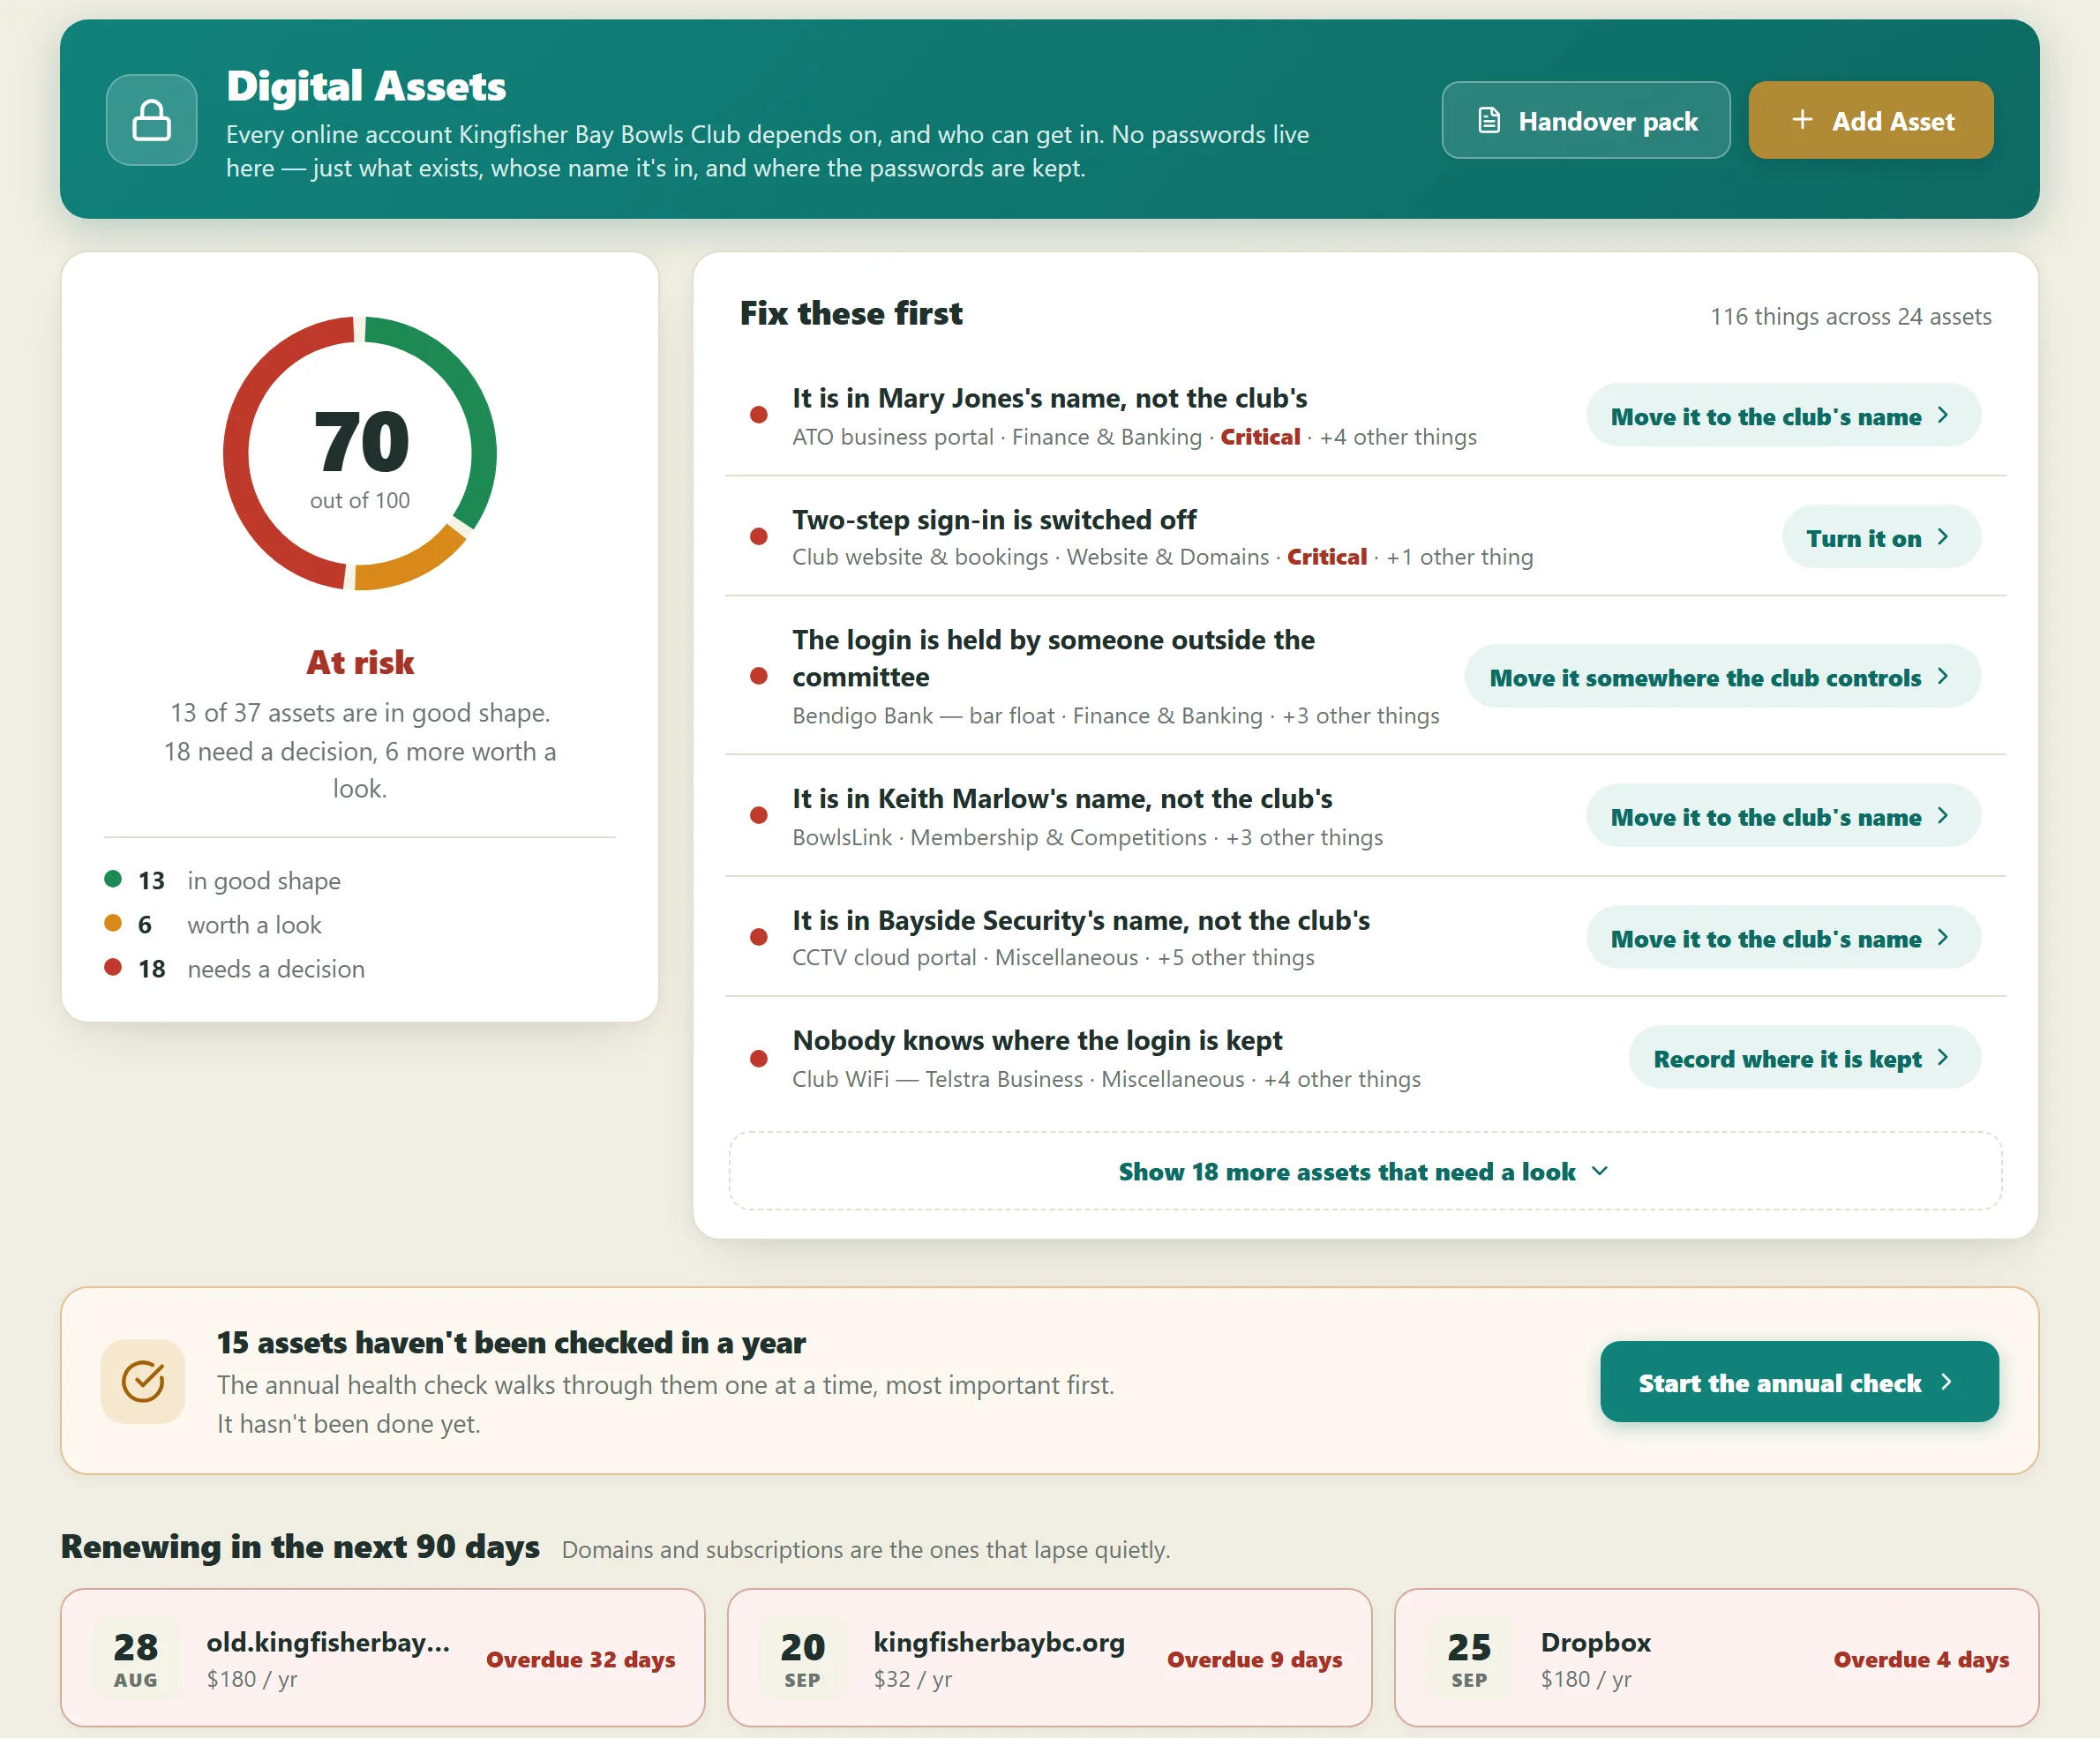Move CCTV cloud portal to the club's name
The height and width of the screenshot is (1738, 2100).
tap(1783, 938)
